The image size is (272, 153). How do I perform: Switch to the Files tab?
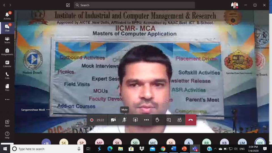coord(7,87)
